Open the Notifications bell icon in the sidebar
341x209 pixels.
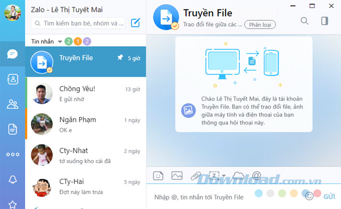tap(13, 179)
